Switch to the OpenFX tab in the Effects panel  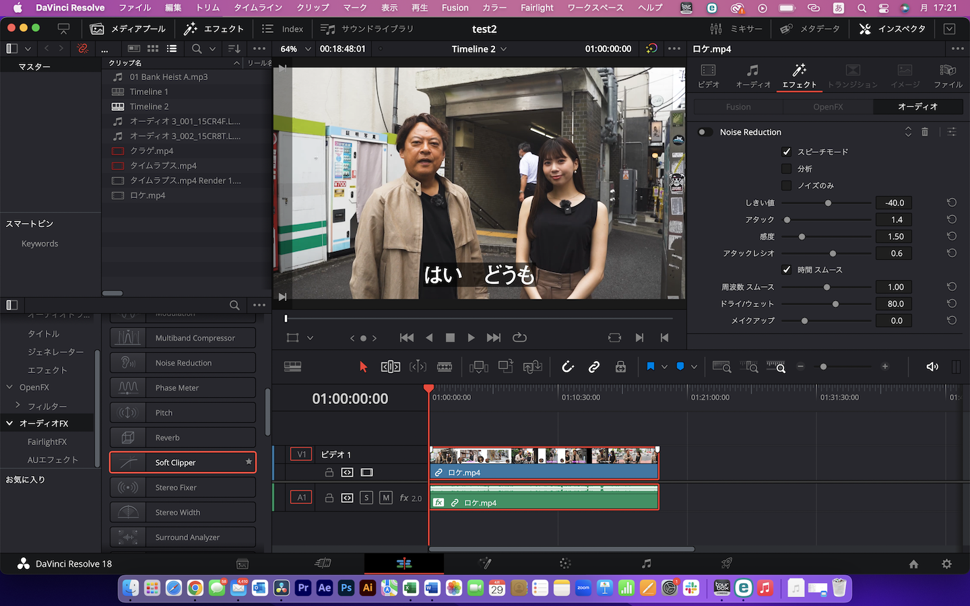click(827, 106)
